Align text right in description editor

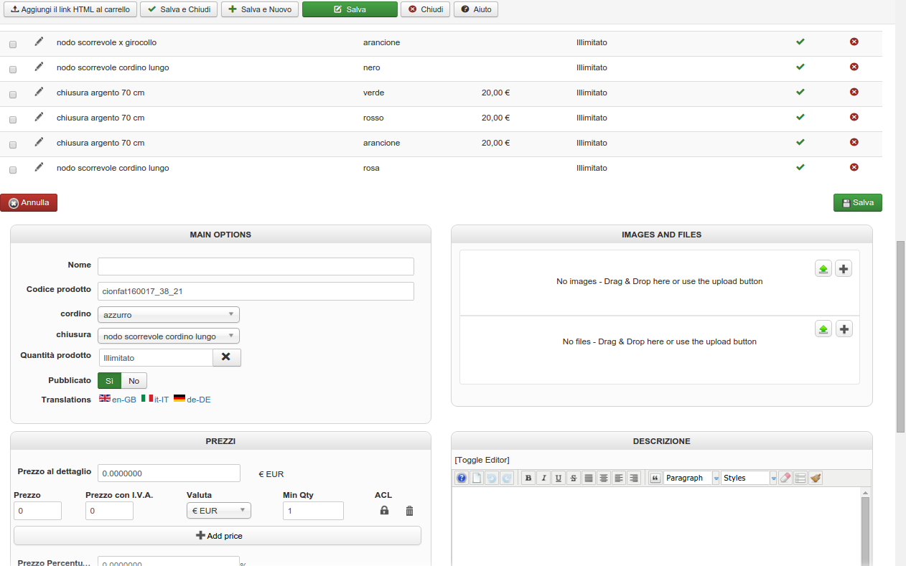[x=634, y=478]
